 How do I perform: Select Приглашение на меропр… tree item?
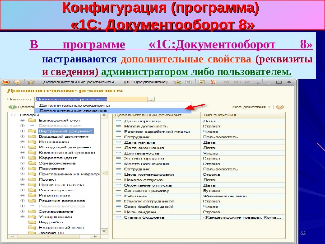[x=69, y=174]
